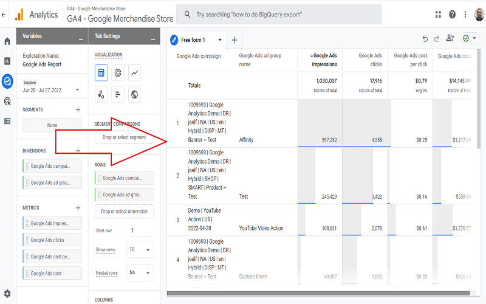
Task: Click the Demo | YouTube Action campaign cell
Action: click(204, 219)
